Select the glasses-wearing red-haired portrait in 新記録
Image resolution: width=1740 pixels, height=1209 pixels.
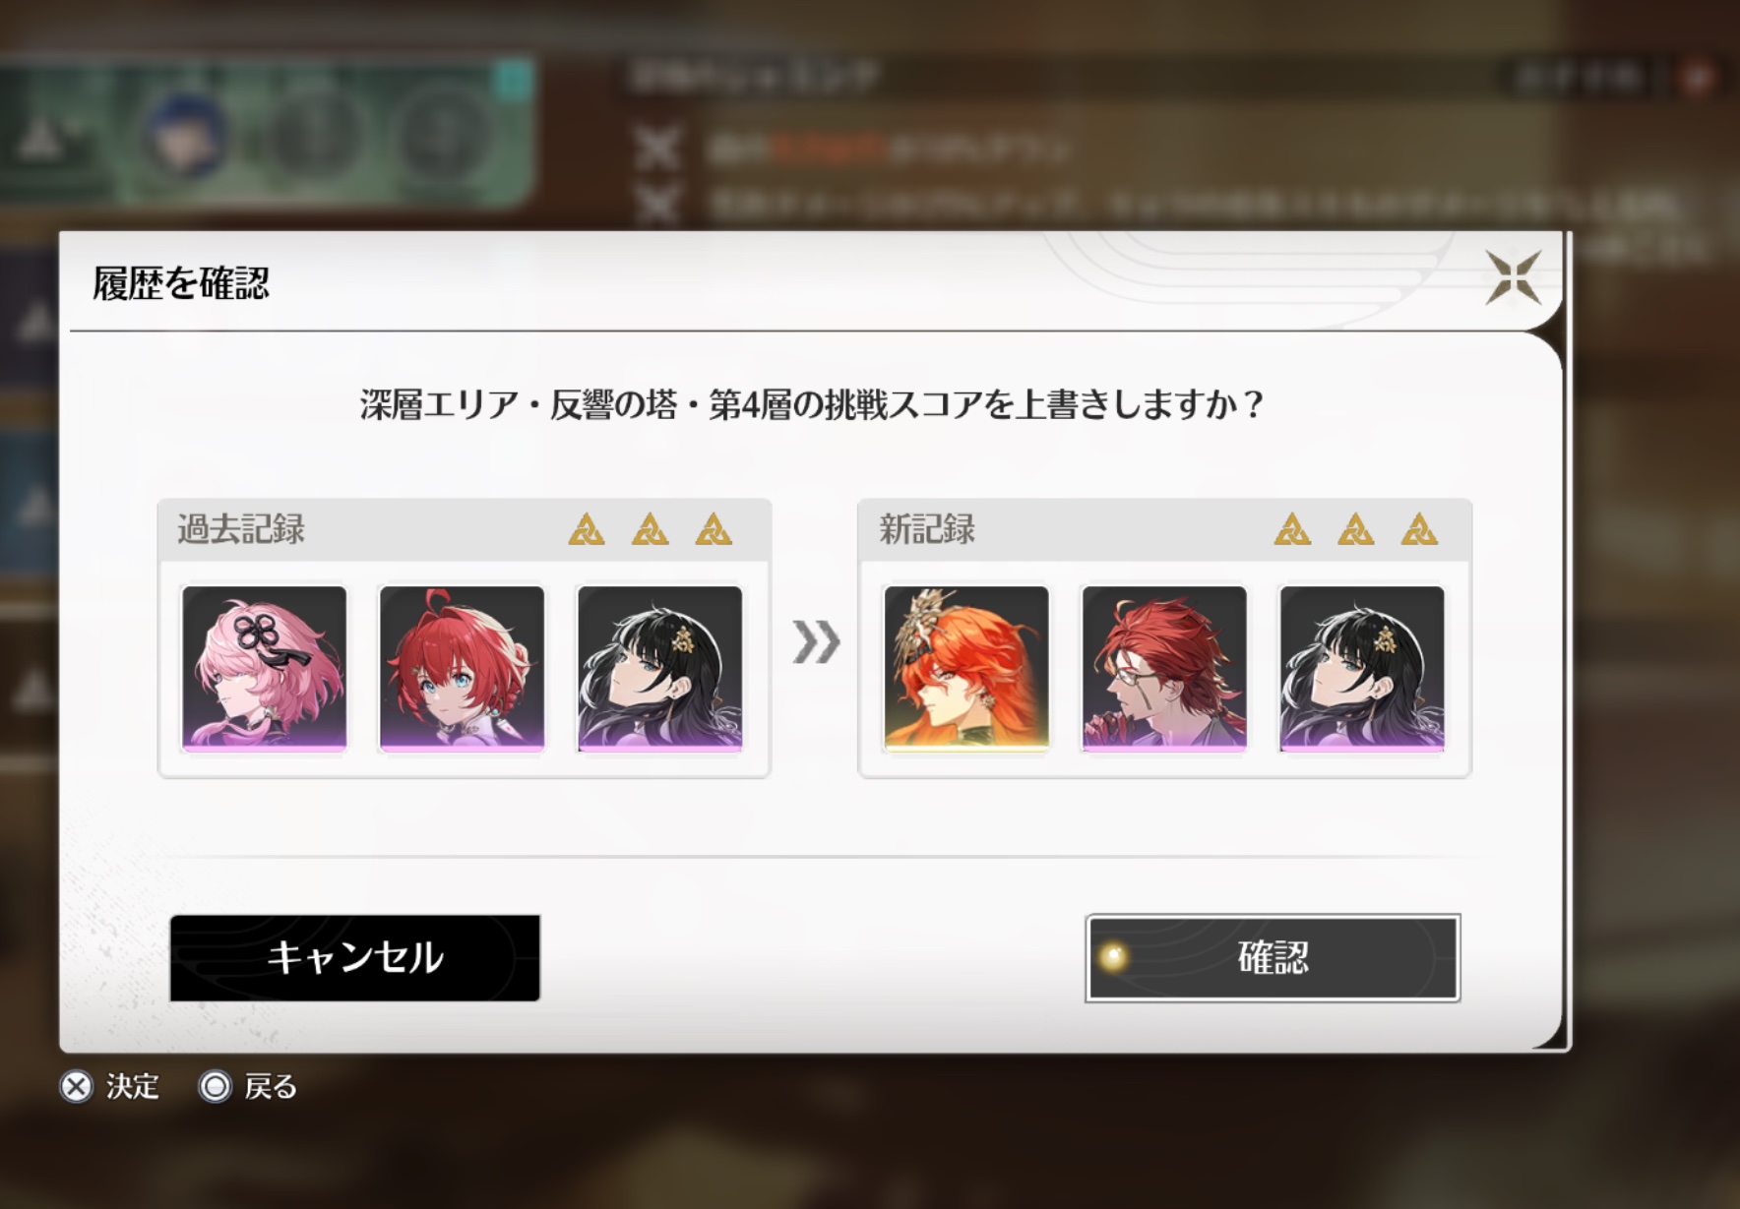tap(1164, 669)
